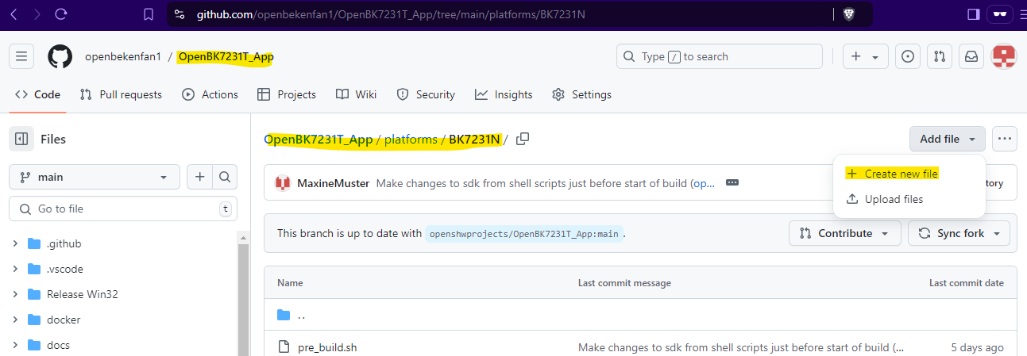The image size is (1027, 356).
Task: Click the Files panel heading
Action: pos(53,139)
